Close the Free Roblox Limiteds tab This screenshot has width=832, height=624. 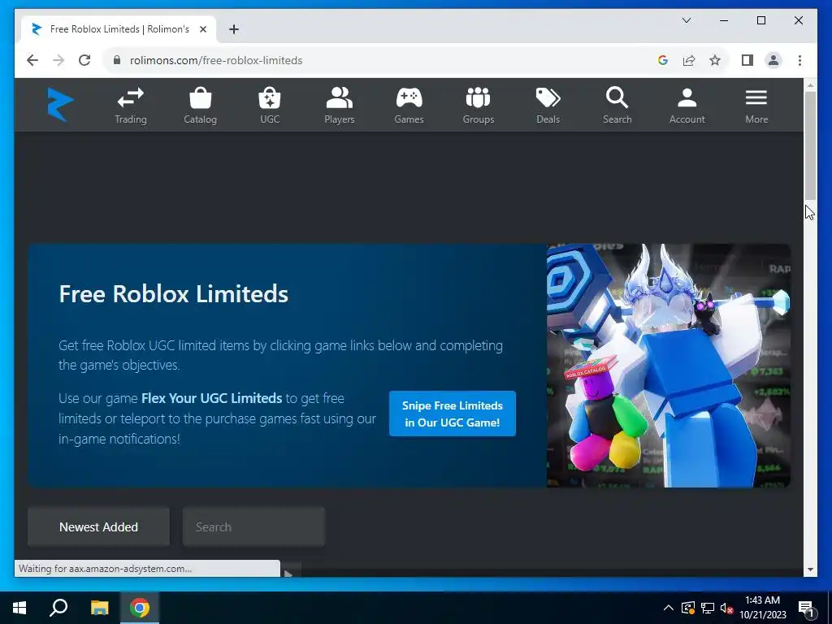point(202,29)
